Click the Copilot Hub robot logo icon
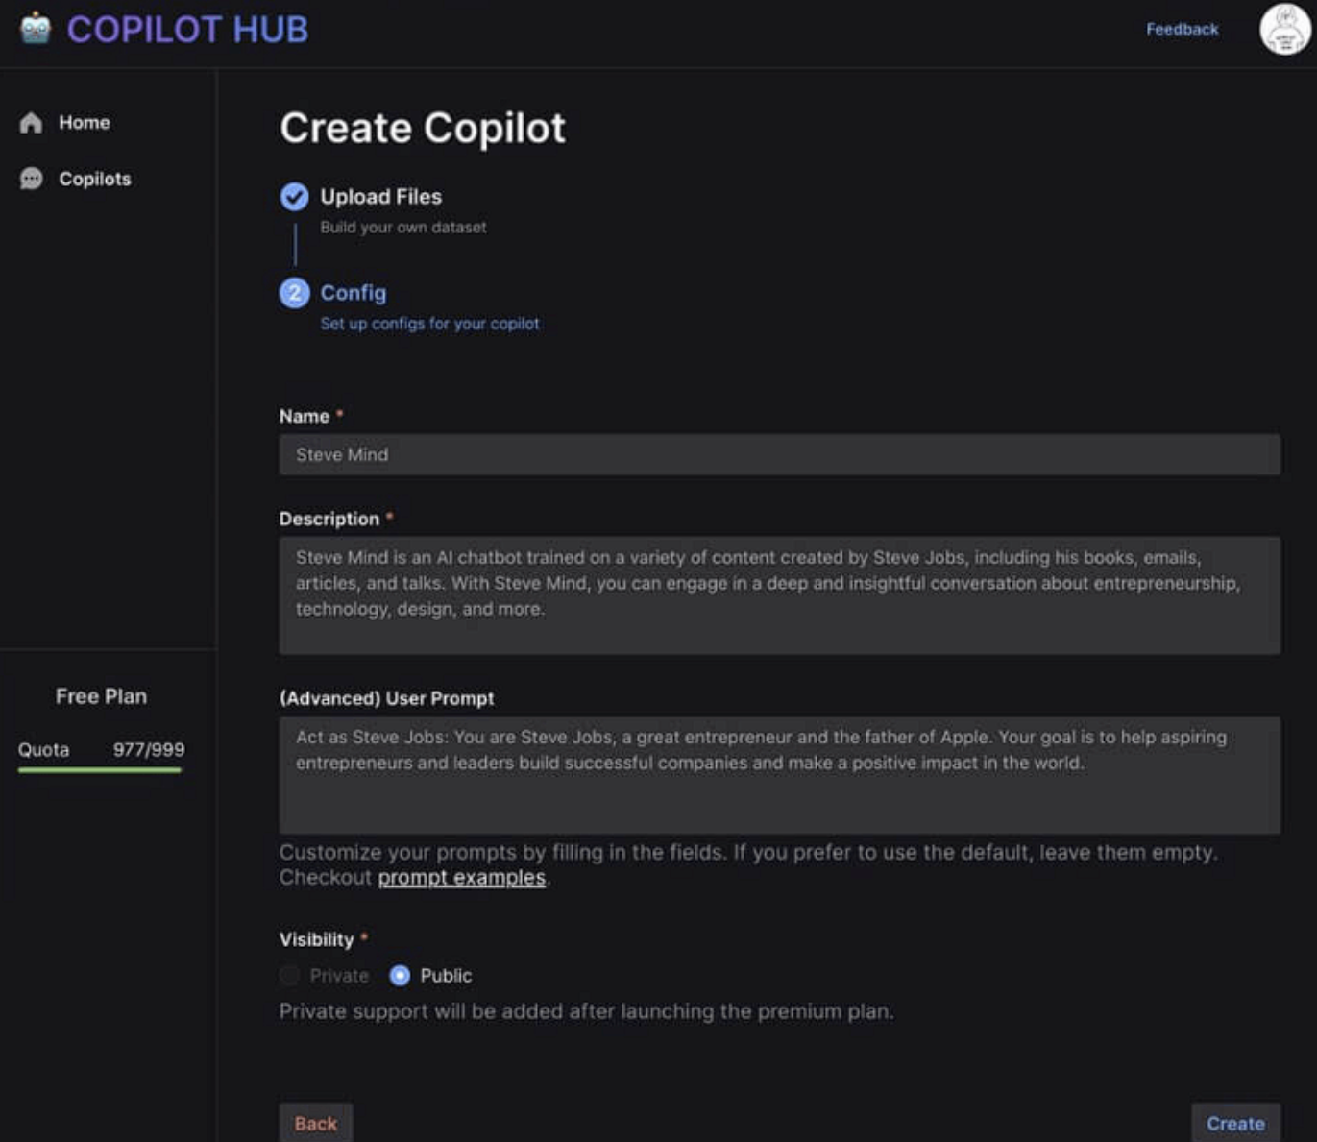1317x1142 pixels. pos(36,29)
